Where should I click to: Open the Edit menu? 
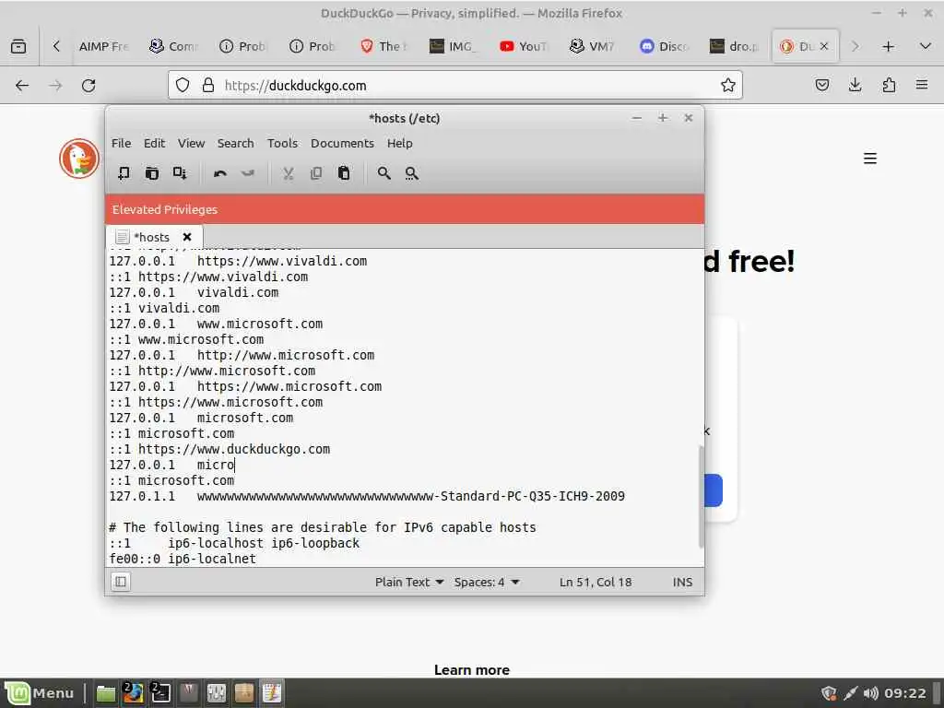coord(154,143)
